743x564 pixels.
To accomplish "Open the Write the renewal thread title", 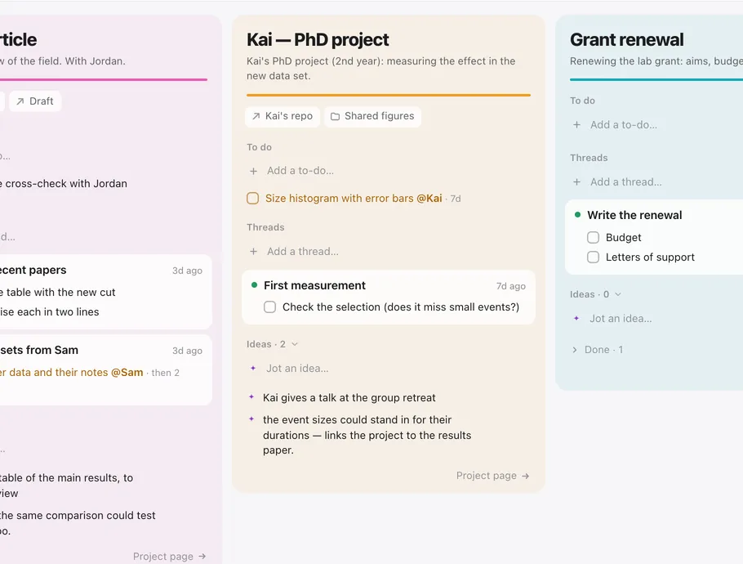I will click(x=634, y=215).
